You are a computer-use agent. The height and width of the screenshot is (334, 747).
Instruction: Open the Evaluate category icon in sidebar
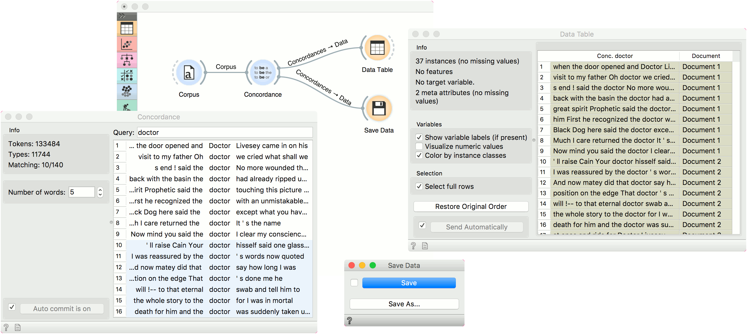(127, 76)
